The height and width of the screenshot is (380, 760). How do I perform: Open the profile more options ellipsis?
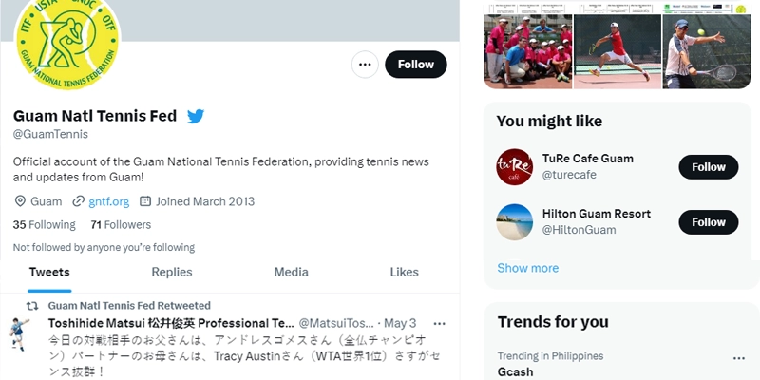pos(365,65)
